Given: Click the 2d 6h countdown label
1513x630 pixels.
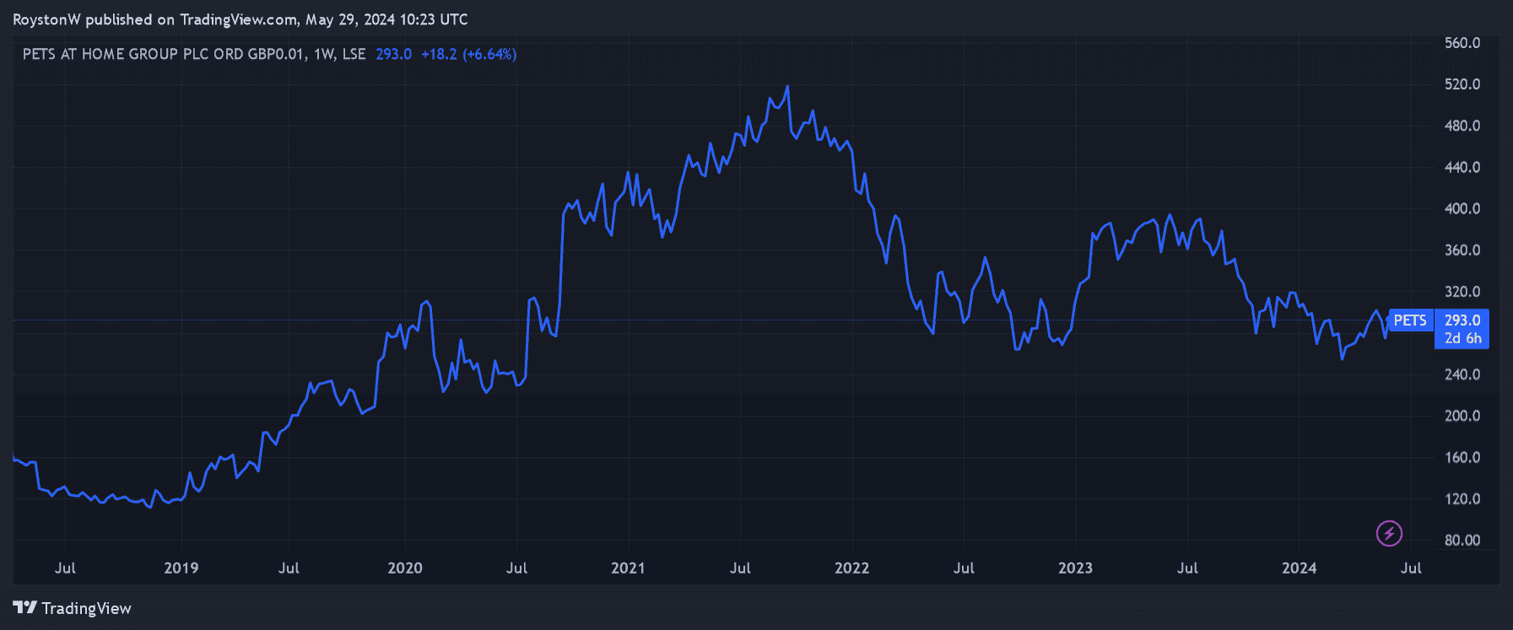Looking at the screenshot, I should pyautogui.click(x=1462, y=338).
